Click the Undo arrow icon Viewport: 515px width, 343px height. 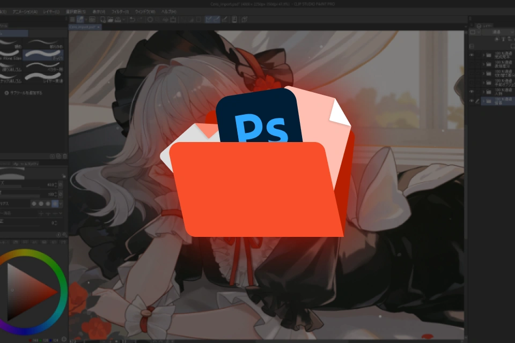click(x=133, y=19)
